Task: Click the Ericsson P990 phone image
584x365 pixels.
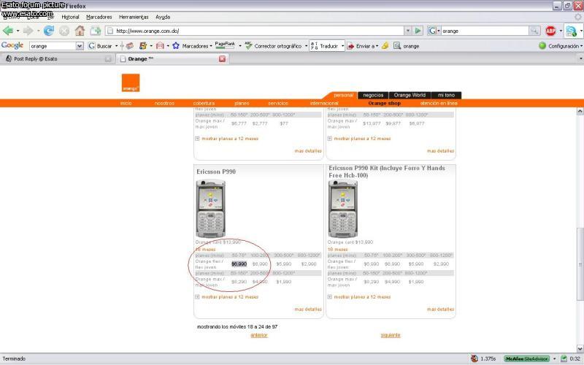Action: pos(210,209)
